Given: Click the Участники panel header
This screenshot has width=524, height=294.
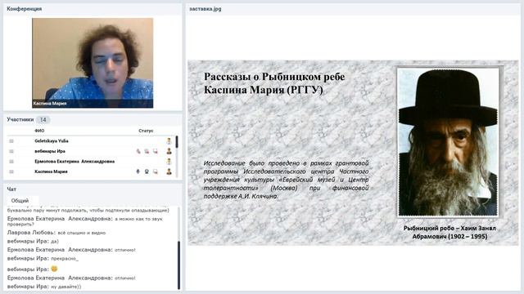Looking at the screenshot, I should coord(20,119).
